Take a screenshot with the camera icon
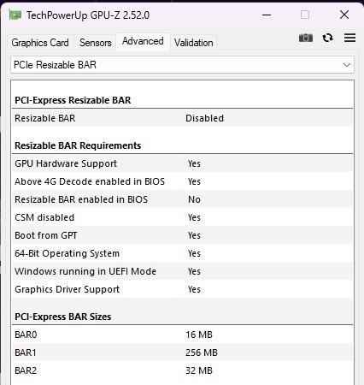The image size is (364, 385). pyautogui.click(x=306, y=38)
